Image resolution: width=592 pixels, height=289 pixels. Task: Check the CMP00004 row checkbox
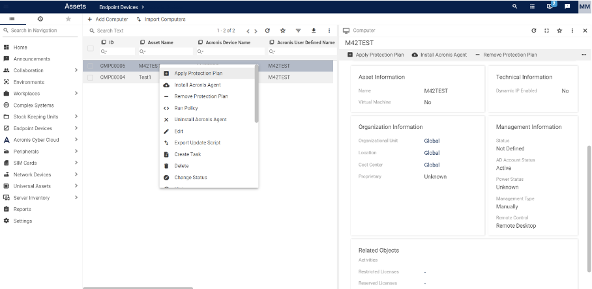point(91,77)
